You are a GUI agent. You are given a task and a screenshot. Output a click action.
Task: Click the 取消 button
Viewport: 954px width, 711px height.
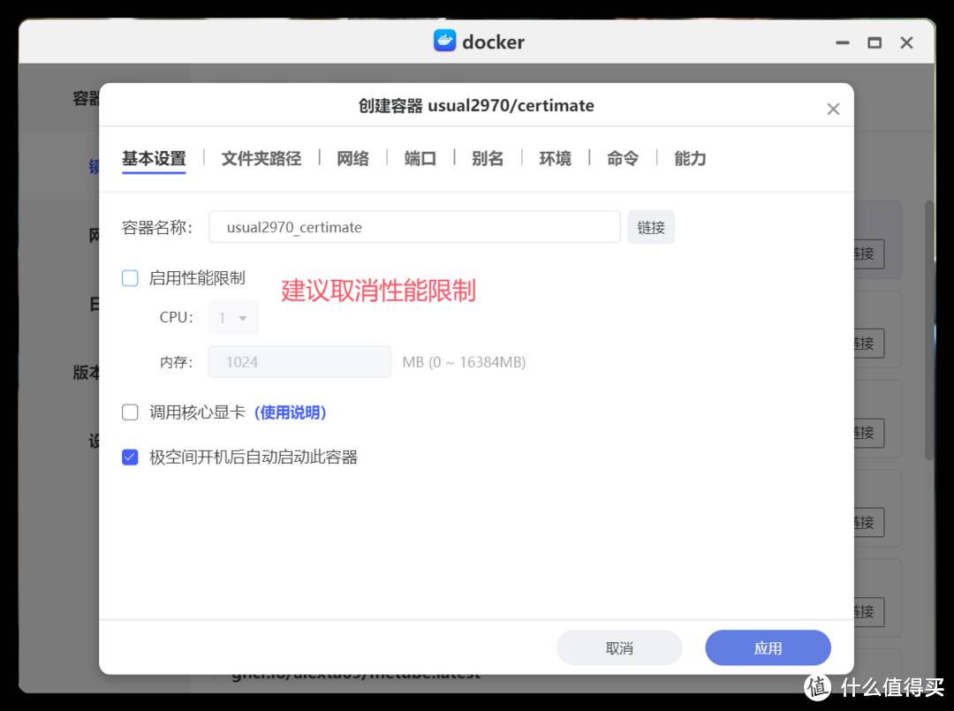point(619,647)
